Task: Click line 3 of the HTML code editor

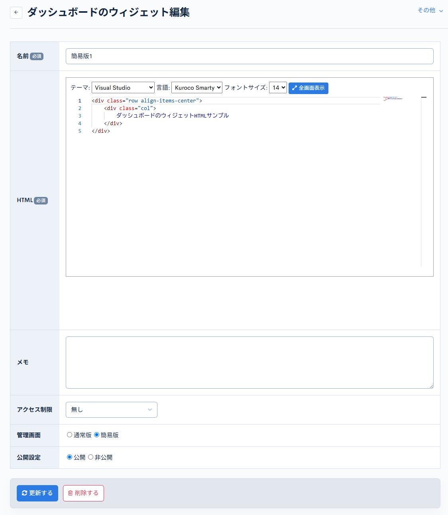Action: [x=171, y=116]
